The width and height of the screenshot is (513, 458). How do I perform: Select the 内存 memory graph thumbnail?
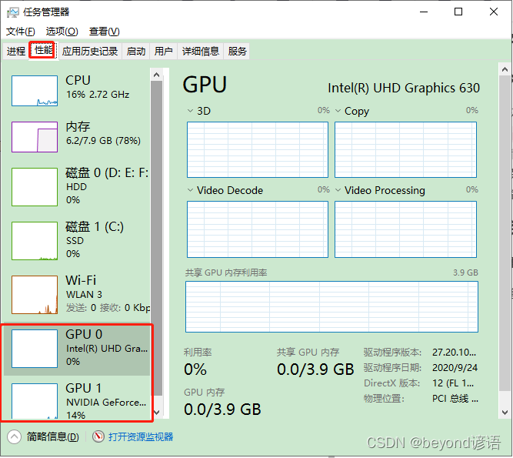tap(35, 137)
